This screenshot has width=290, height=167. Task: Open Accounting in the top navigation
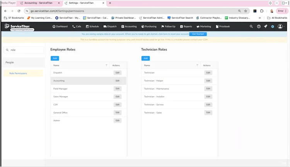click(x=129, y=26)
